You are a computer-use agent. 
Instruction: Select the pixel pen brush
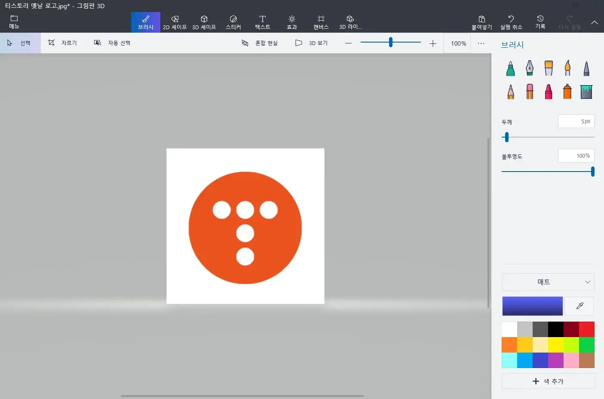pyautogui.click(x=586, y=68)
